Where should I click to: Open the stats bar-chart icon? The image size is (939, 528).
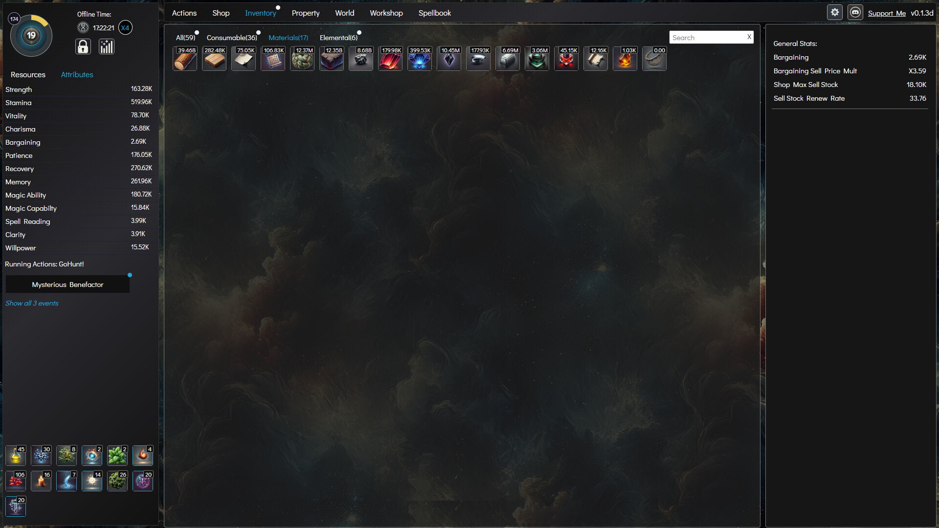[106, 46]
